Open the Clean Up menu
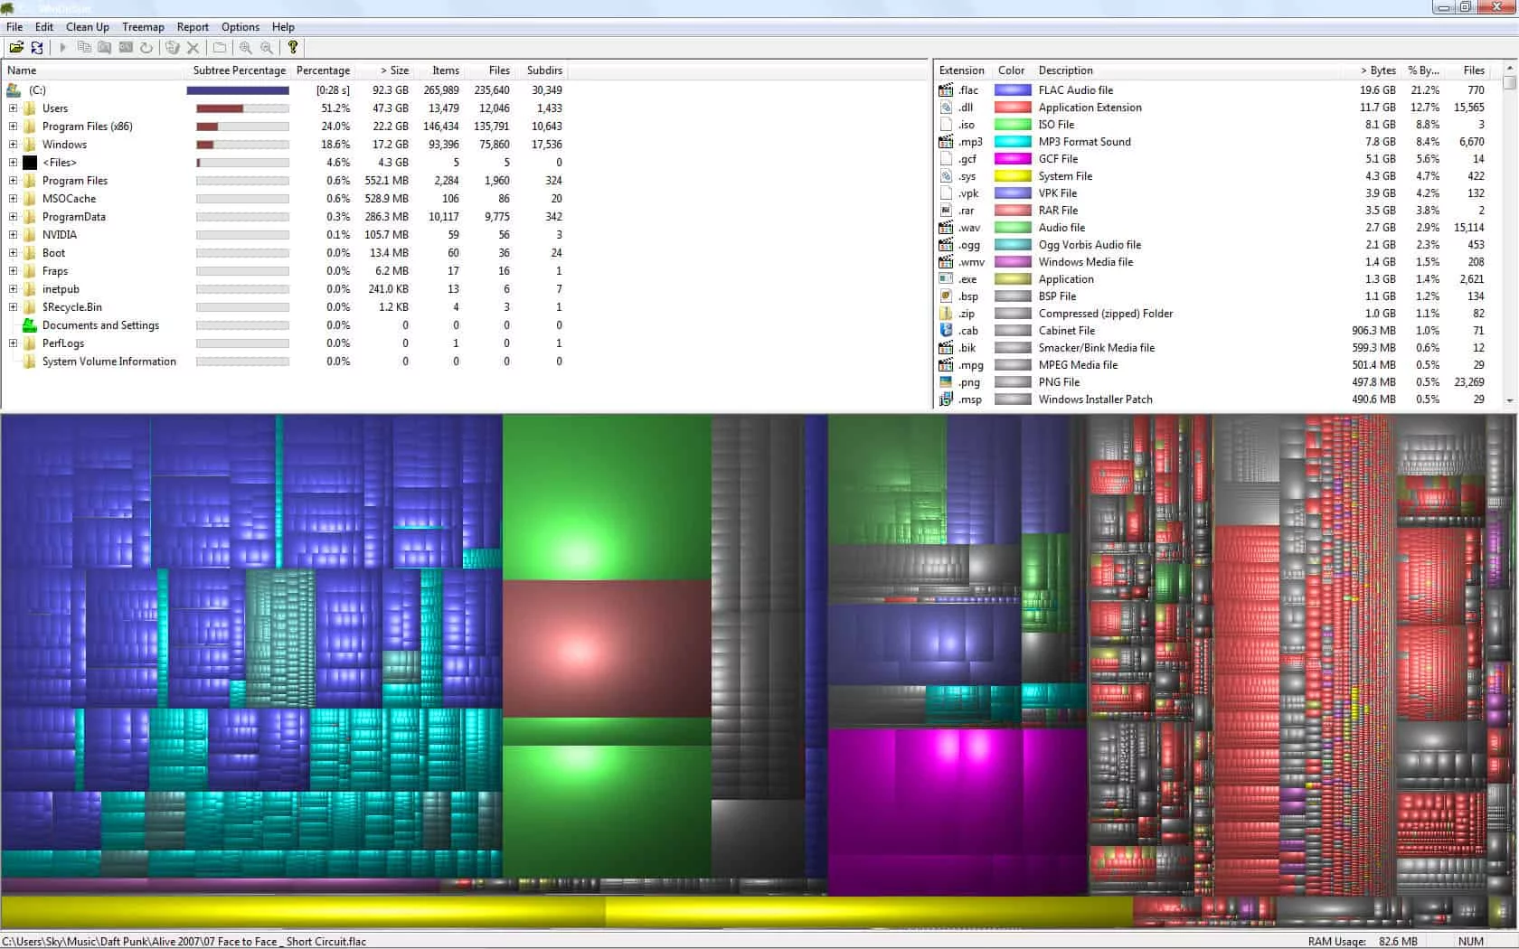The image size is (1519, 949). click(x=88, y=27)
